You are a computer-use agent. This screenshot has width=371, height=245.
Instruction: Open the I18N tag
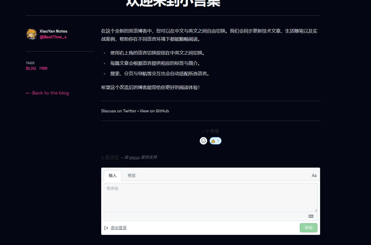[43, 69]
